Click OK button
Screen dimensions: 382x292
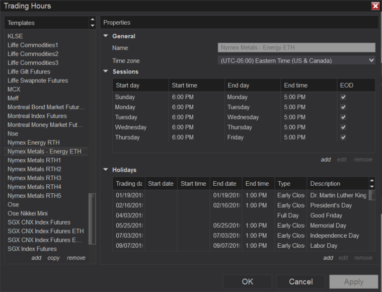tap(248, 282)
